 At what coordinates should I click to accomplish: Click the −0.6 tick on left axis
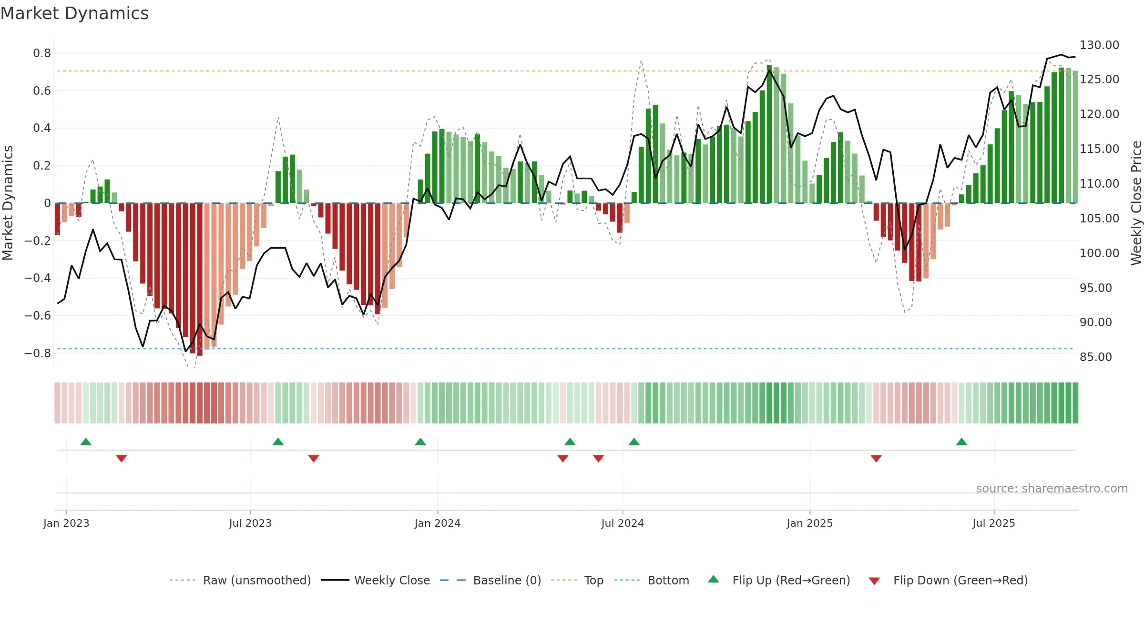pyautogui.click(x=38, y=315)
